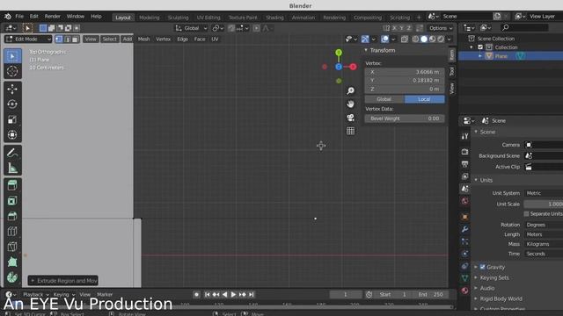
Task: Open the Unit System Metric dropdown
Action: click(544, 193)
